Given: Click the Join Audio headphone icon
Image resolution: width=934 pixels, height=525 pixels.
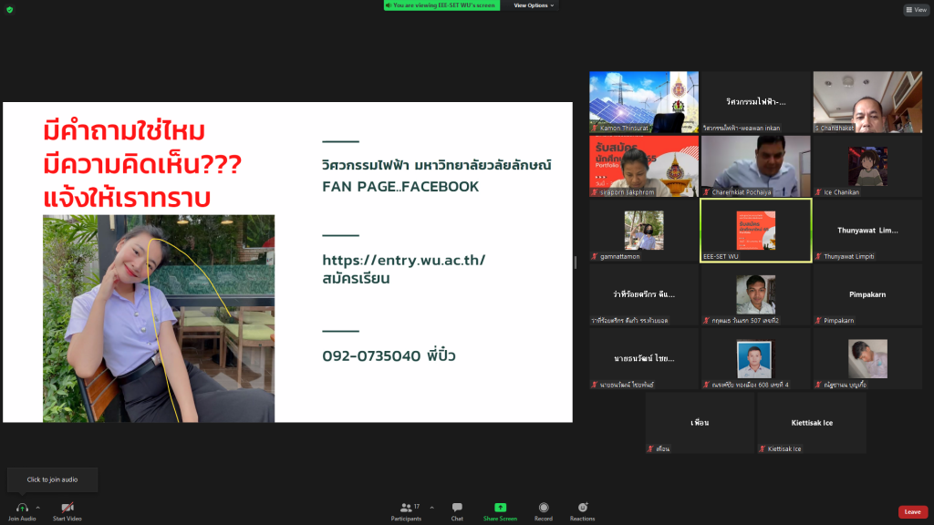Looking at the screenshot, I should (x=22, y=508).
